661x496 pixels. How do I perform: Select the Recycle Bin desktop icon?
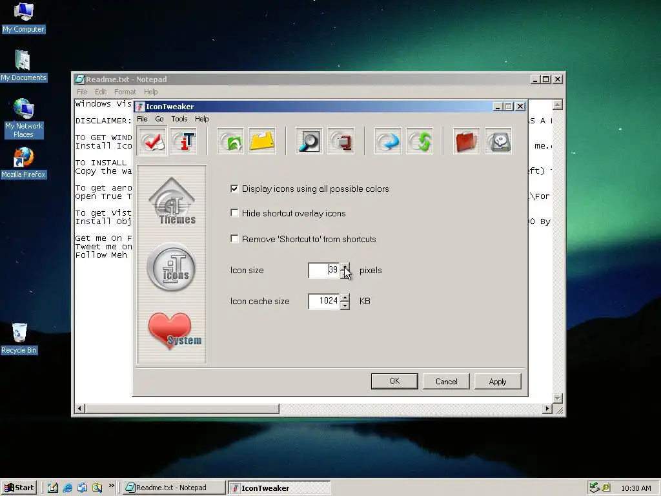(19, 338)
